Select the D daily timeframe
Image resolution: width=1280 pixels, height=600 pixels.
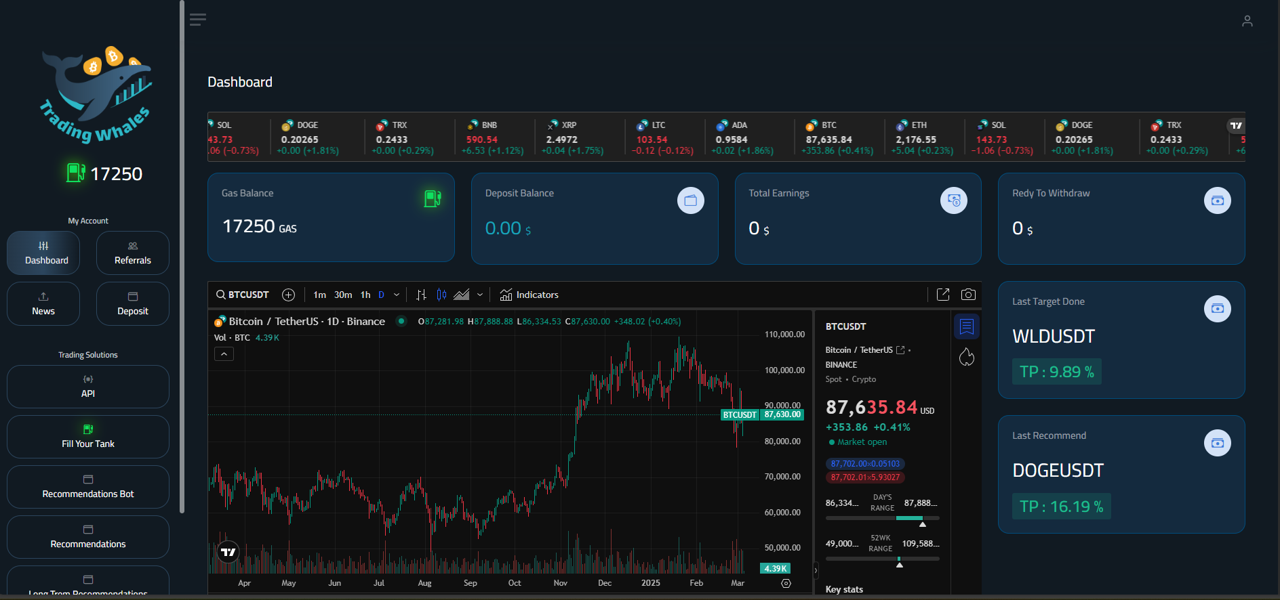point(381,295)
